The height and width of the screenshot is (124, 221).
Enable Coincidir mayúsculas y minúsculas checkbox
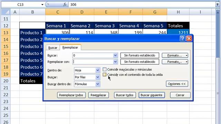[104, 69]
